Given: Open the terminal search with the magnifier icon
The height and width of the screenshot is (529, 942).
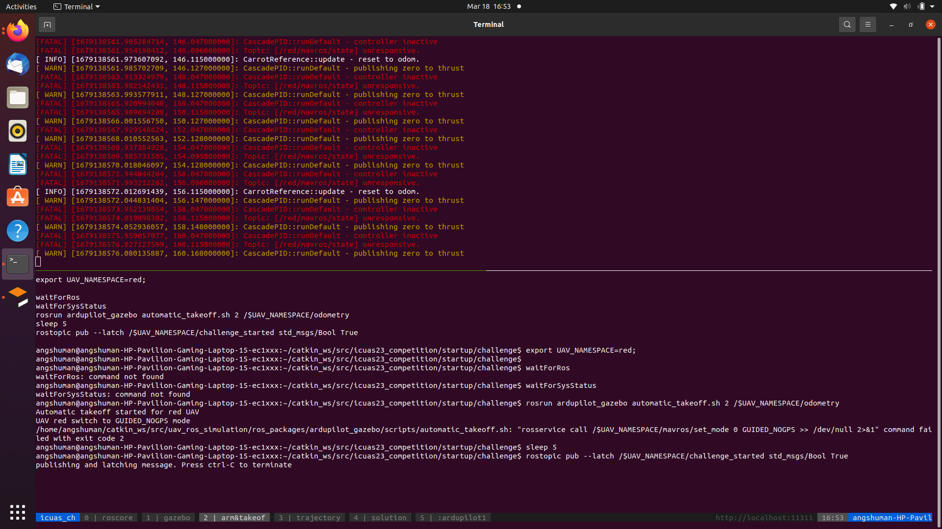Looking at the screenshot, I should point(847,24).
